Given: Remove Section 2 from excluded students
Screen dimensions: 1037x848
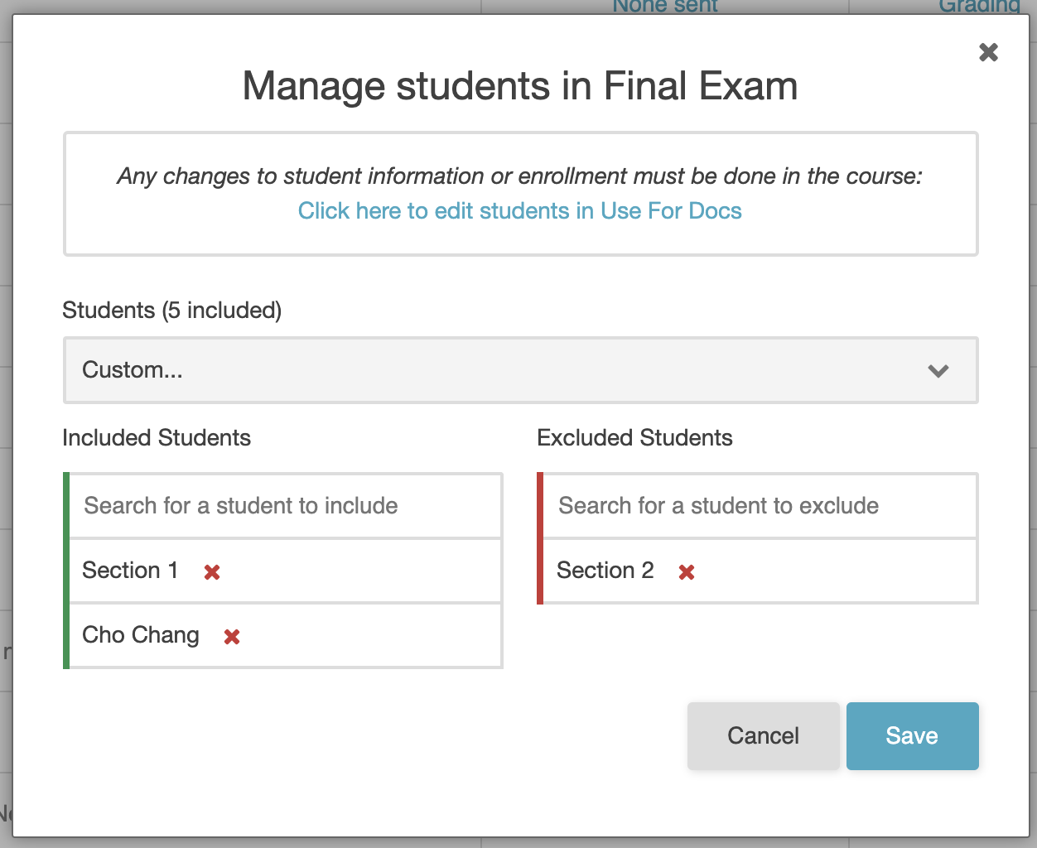Looking at the screenshot, I should coord(686,571).
